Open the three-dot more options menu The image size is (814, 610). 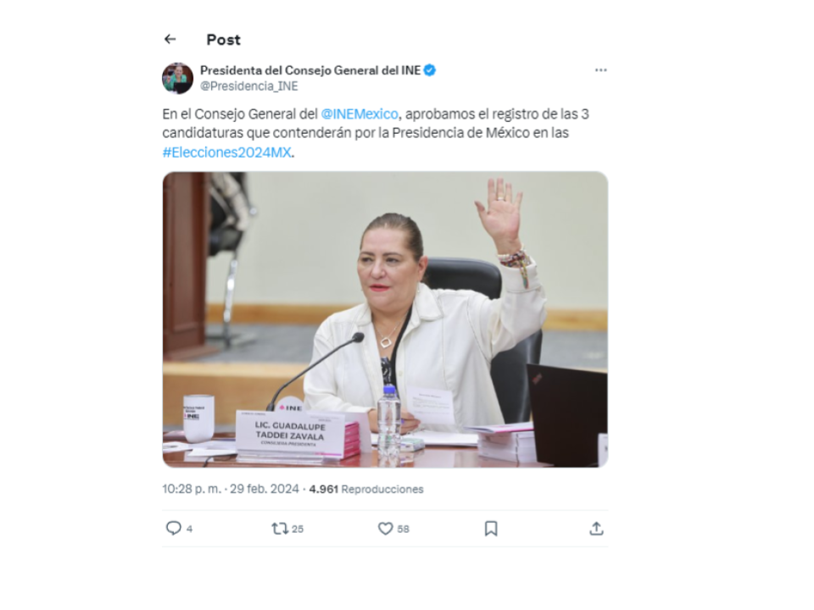(x=600, y=70)
